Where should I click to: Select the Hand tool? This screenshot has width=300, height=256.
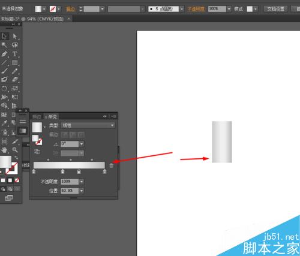tap(4, 150)
